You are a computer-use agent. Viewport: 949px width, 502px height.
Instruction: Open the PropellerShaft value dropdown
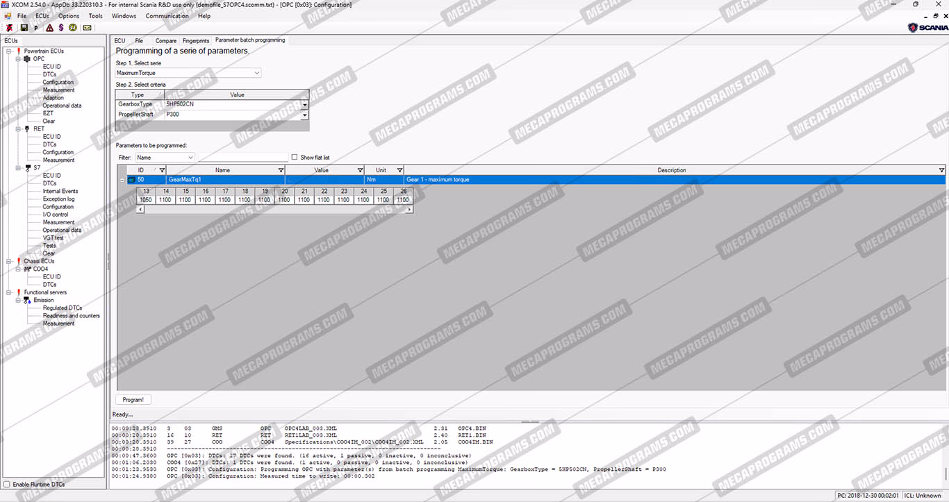point(305,115)
